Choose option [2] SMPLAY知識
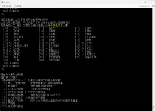The height and width of the screenshot is (111, 155). tap(26, 89)
